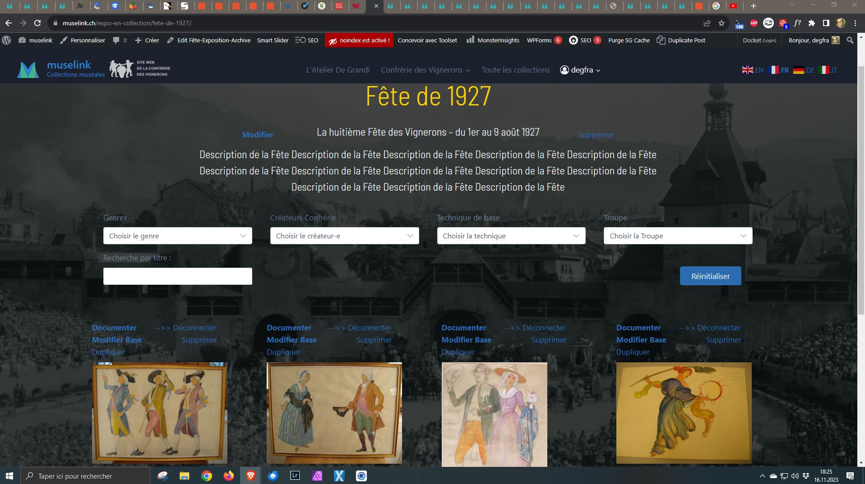The height and width of the screenshot is (484, 865).
Task: Click the admin bar search magnifier
Action: (x=850, y=40)
